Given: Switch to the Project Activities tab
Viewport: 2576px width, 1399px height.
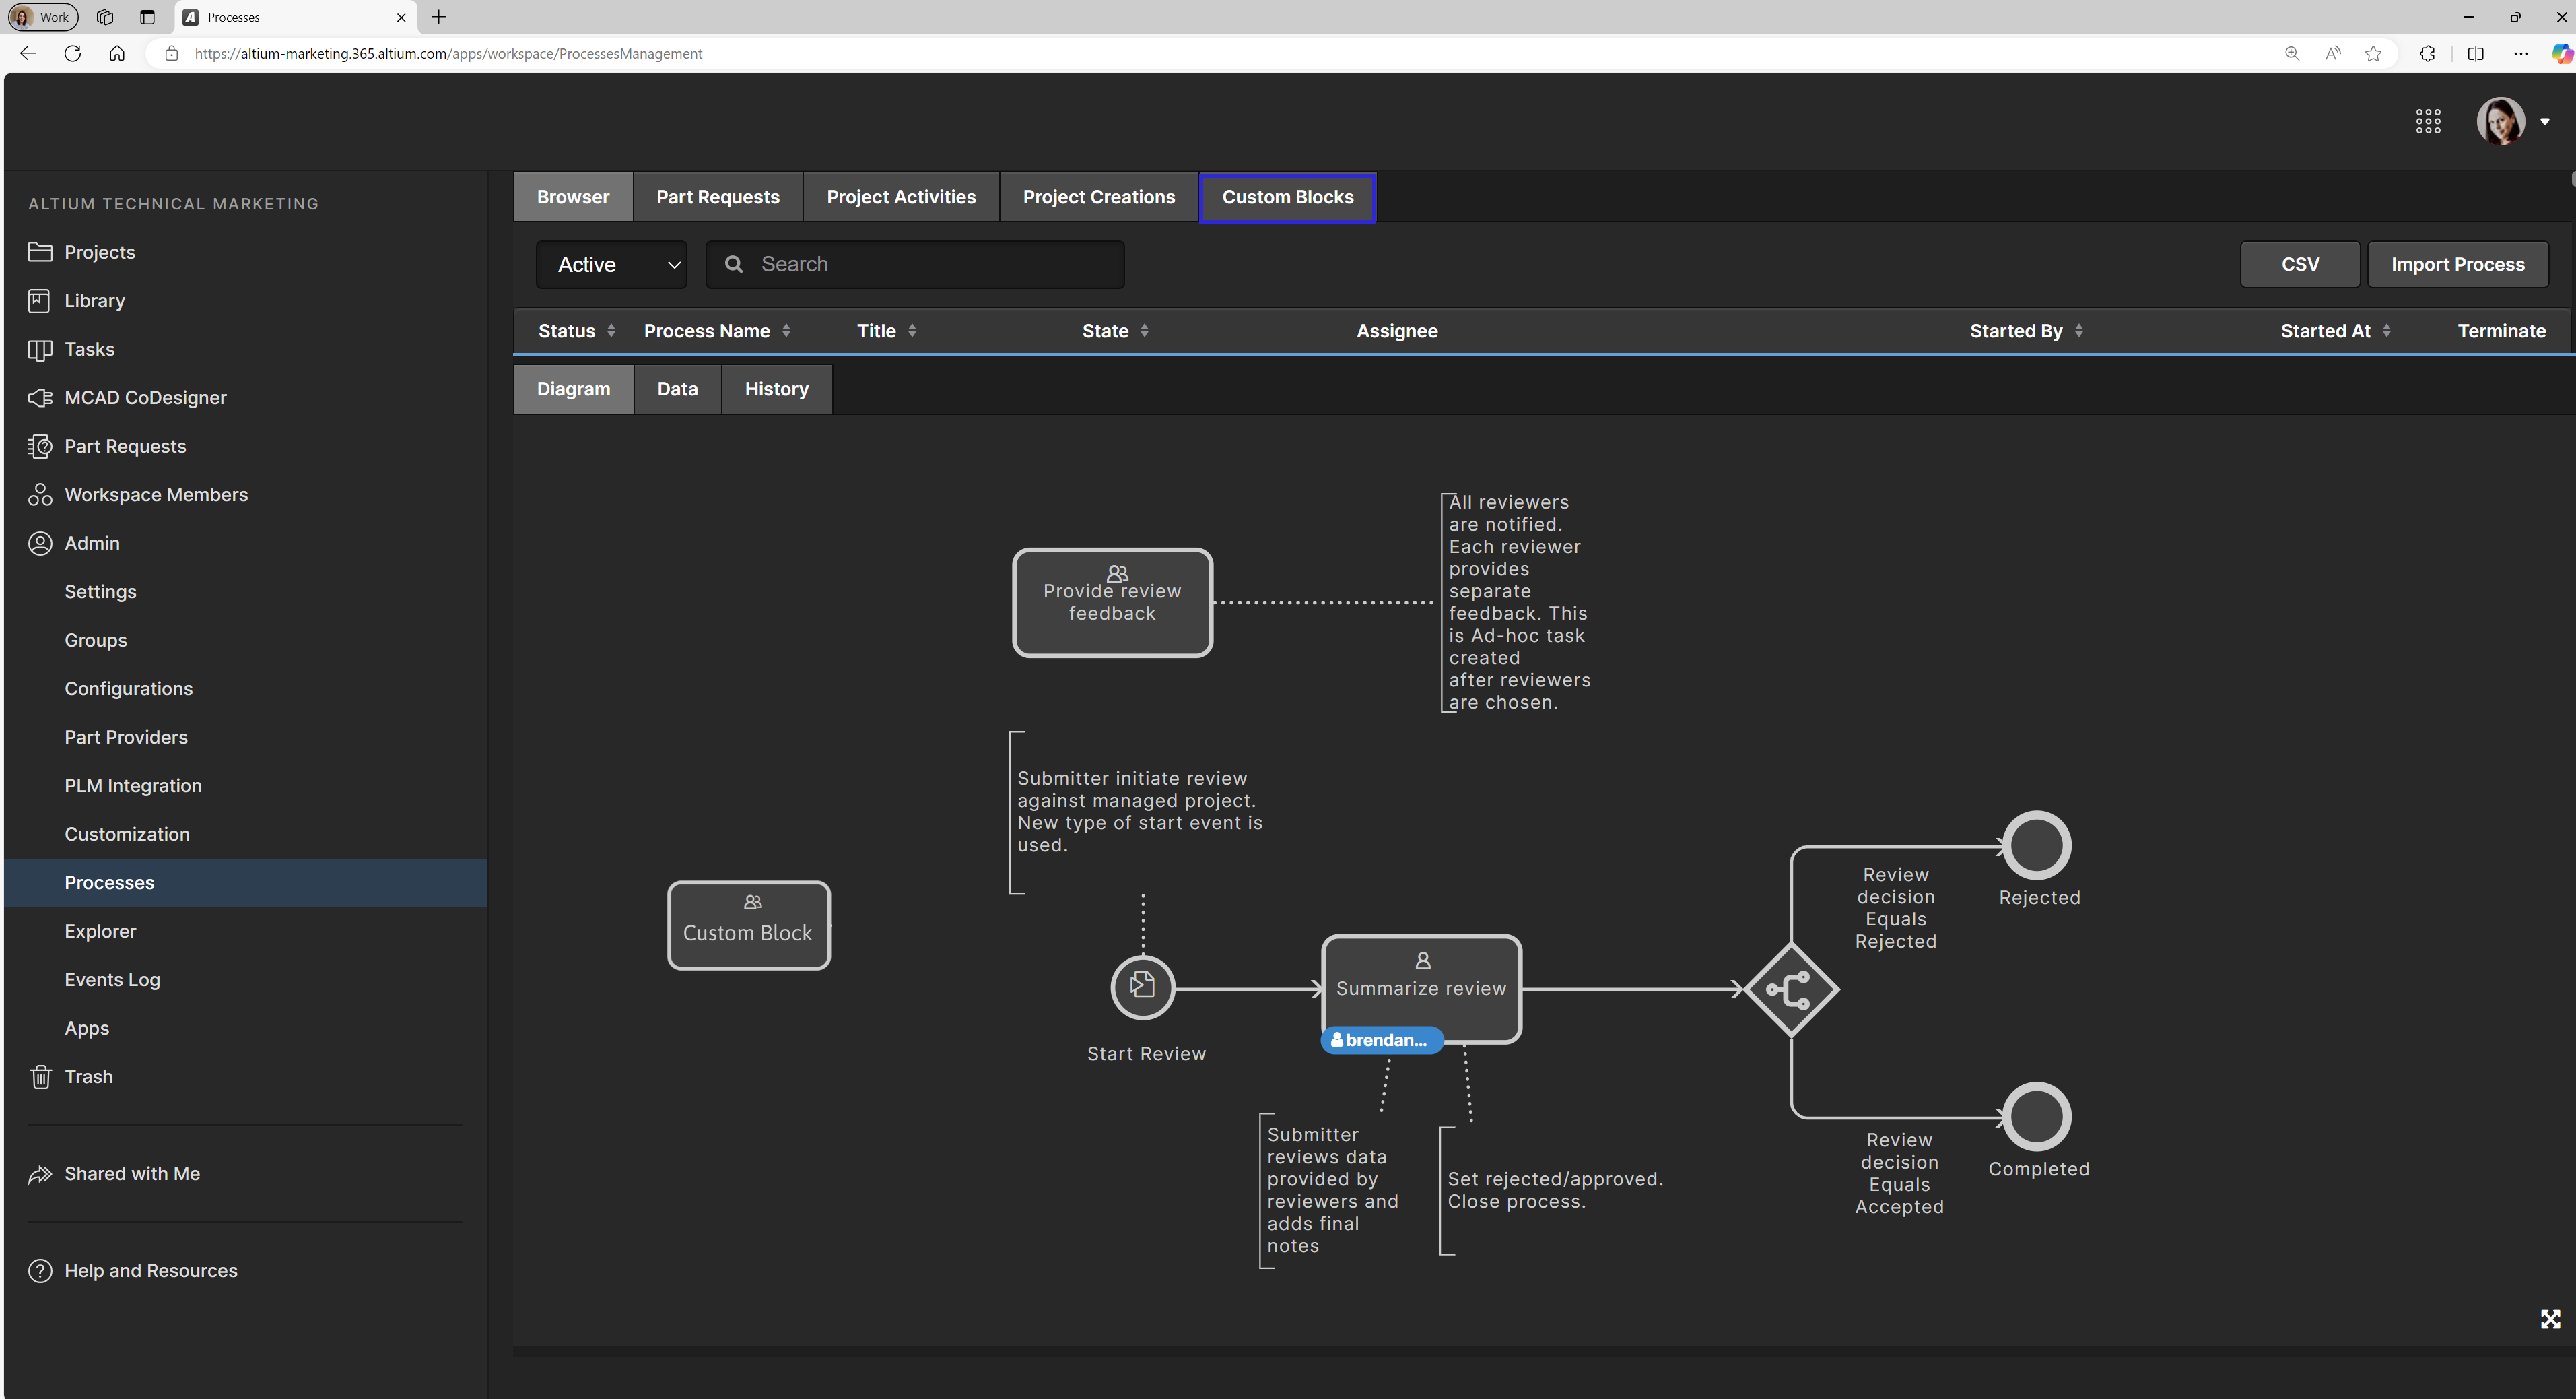Looking at the screenshot, I should pos(900,197).
